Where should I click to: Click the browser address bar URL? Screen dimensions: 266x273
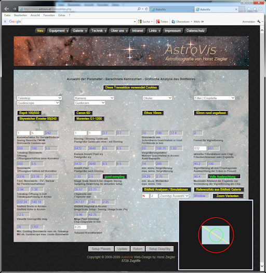click(x=48, y=9)
